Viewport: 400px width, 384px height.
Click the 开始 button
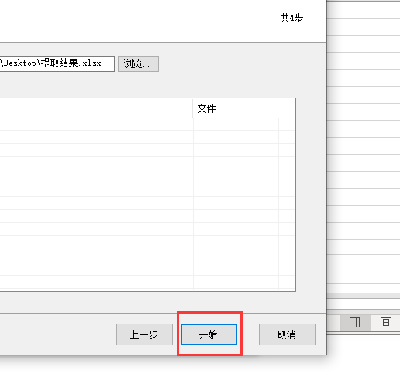(x=209, y=334)
